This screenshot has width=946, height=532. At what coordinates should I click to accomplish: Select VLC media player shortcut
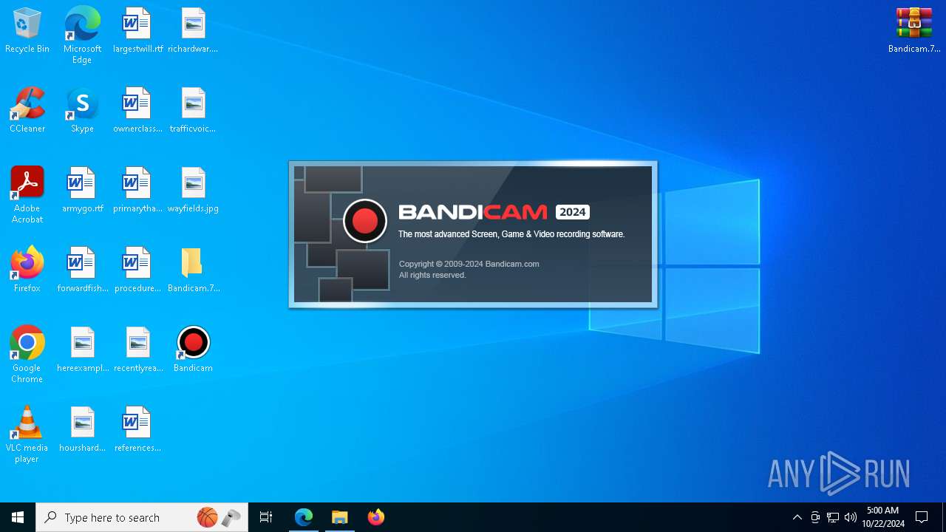click(27, 434)
